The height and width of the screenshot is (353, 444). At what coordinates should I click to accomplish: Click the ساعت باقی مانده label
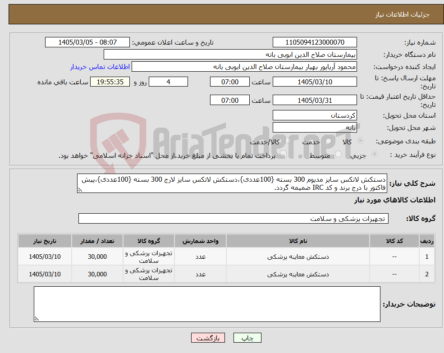click(63, 82)
